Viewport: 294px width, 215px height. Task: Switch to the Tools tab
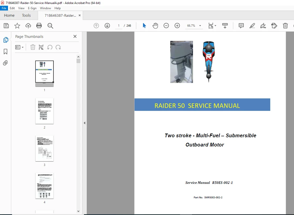(26, 15)
